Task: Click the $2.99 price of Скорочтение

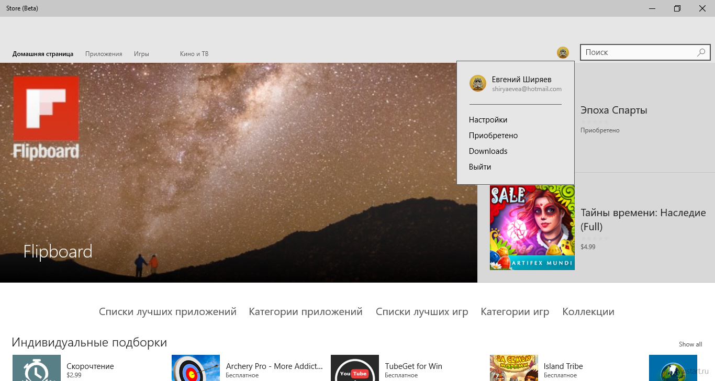Action: tap(74, 375)
